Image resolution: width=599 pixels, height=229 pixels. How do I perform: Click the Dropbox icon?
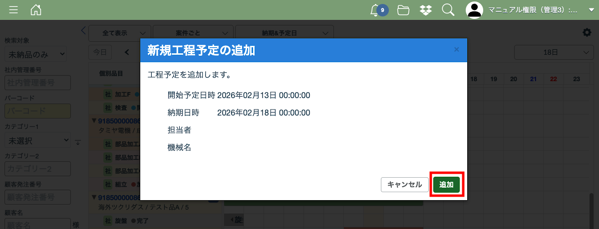pyautogui.click(x=426, y=10)
